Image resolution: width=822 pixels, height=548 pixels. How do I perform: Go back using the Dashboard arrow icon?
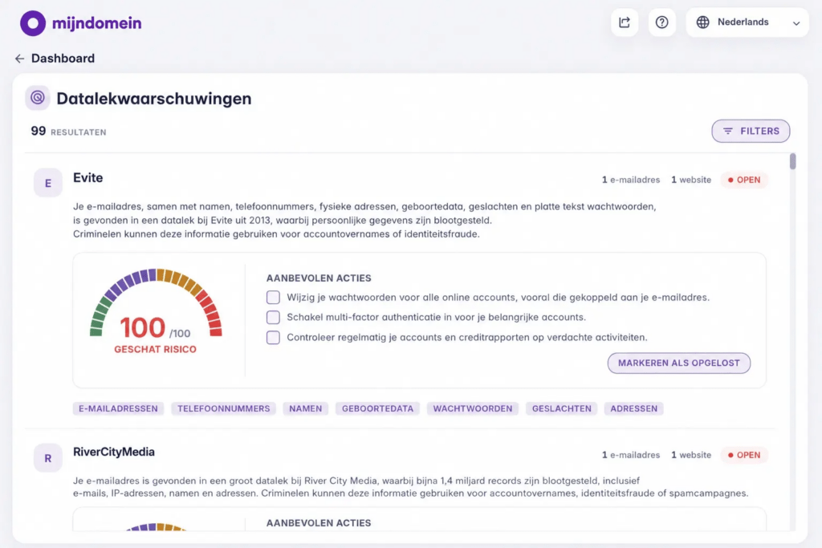pyautogui.click(x=19, y=59)
